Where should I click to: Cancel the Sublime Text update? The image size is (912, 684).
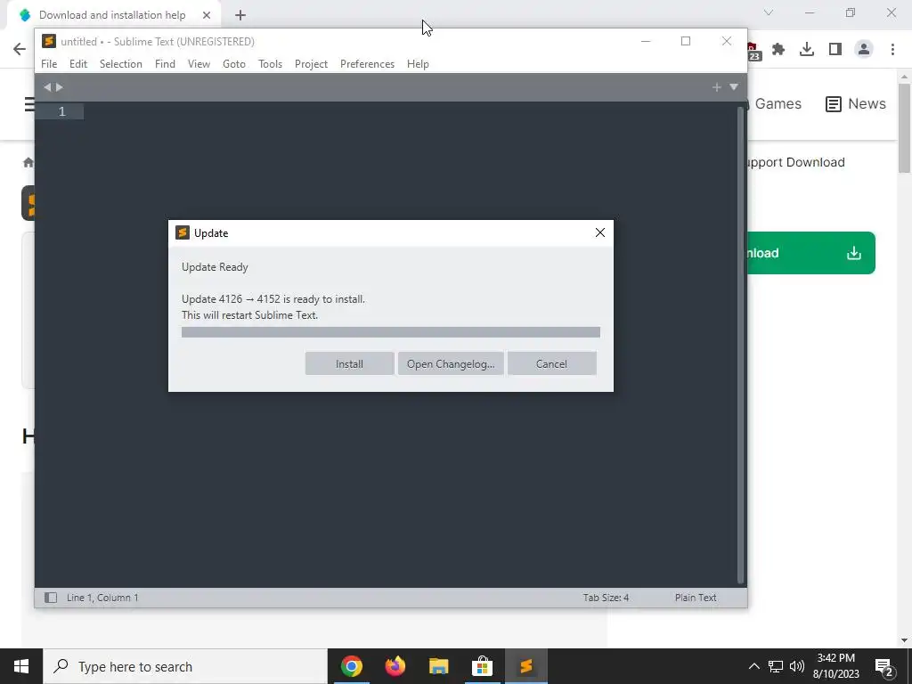point(551,363)
